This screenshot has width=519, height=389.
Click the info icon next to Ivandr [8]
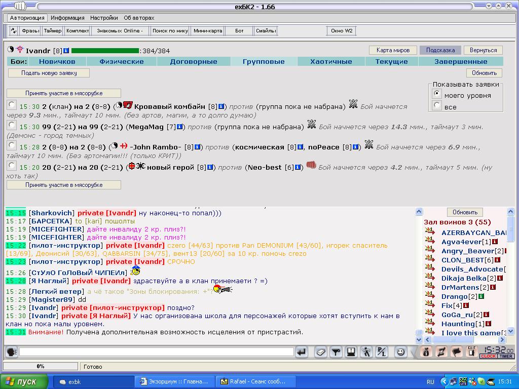point(66,51)
